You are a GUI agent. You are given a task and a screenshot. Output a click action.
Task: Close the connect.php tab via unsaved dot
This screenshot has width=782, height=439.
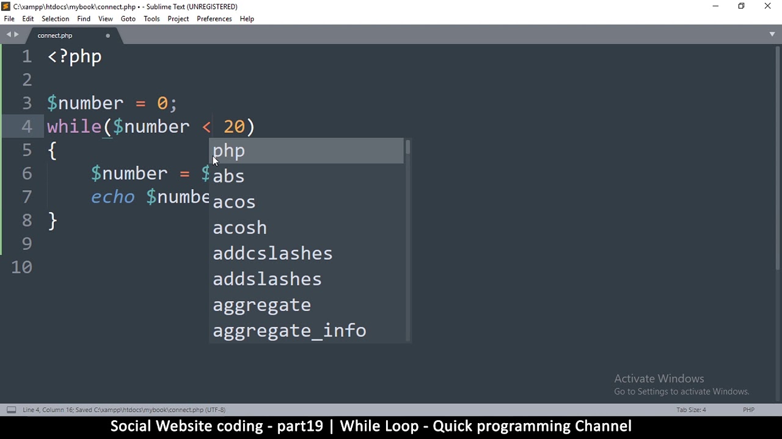click(x=108, y=35)
